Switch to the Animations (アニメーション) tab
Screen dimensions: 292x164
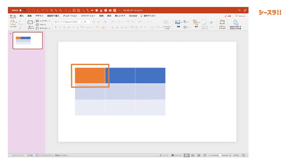(x=70, y=16)
